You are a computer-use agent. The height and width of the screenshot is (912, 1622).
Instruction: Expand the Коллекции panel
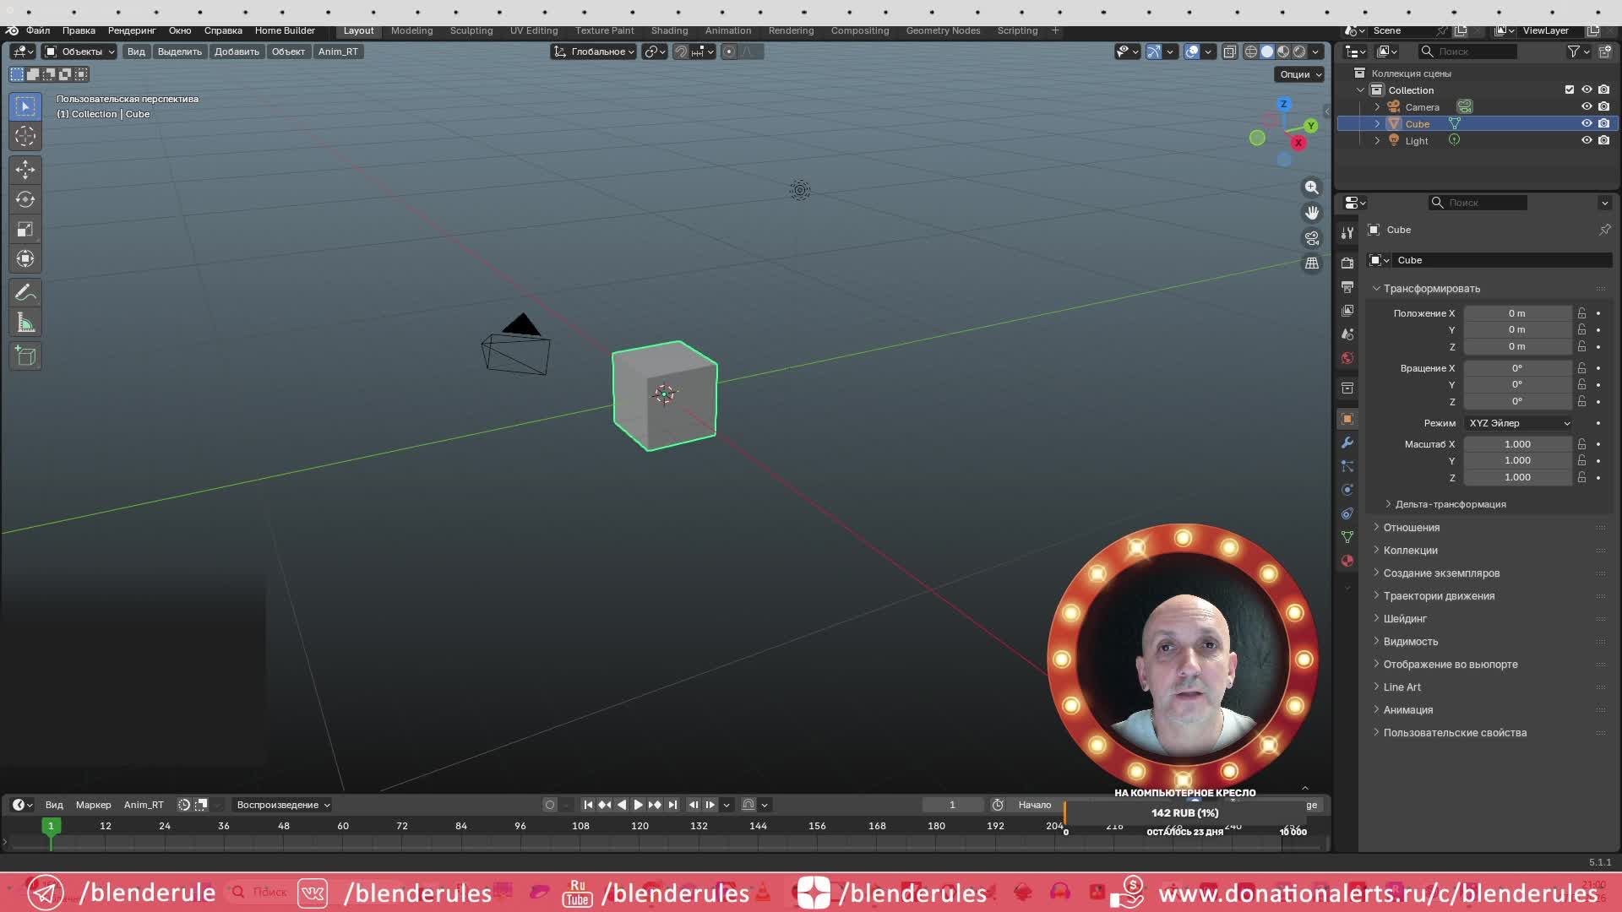click(x=1409, y=551)
